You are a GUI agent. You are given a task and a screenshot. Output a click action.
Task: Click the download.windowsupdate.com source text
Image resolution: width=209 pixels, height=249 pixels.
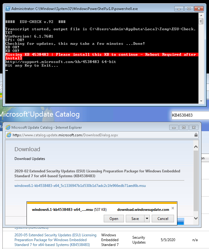point(143,210)
